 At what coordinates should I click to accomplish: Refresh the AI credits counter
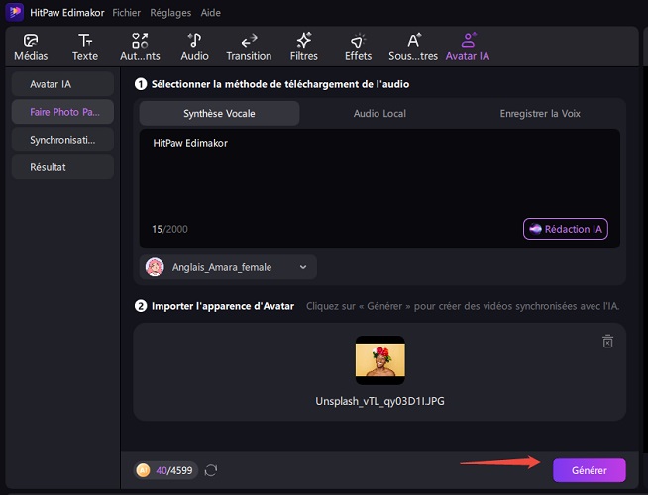point(211,470)
